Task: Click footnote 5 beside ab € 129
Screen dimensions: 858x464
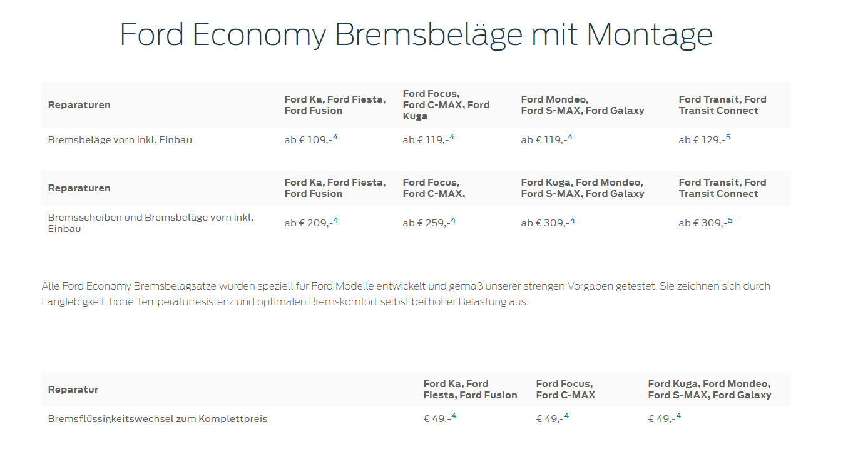Action: click(x=728, y=138)
